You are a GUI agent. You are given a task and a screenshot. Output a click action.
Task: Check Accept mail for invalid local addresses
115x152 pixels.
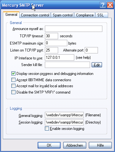tap(13, 86)
